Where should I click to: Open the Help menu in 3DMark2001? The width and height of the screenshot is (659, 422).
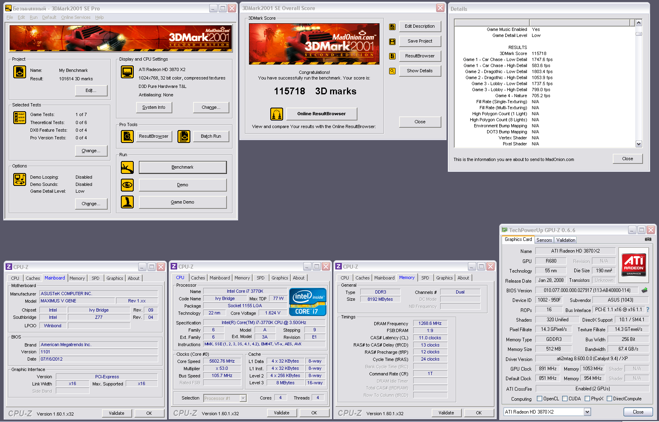click(100, 18)
